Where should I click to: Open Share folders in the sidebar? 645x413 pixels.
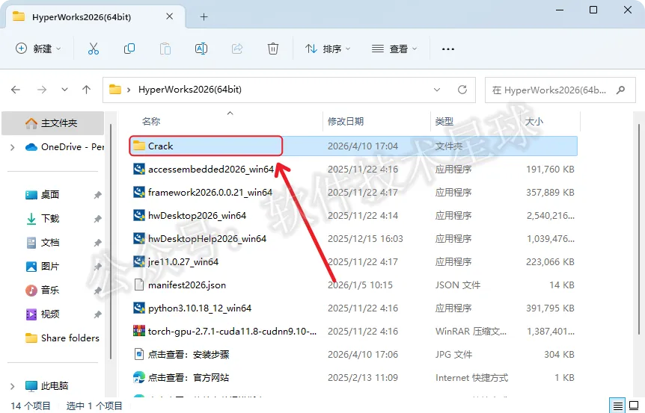62,338
